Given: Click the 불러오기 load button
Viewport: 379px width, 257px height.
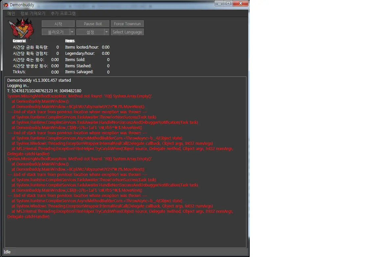Looking at the screenshot, I should pos(56,32).
